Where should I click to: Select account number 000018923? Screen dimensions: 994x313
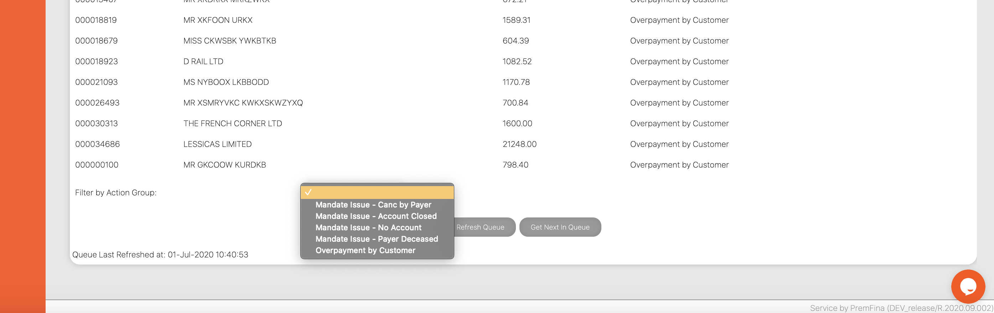[x=97, y=61]
